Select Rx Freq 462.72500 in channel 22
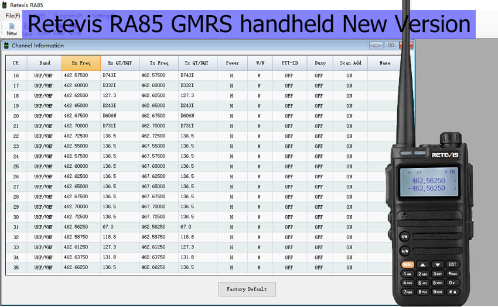 81,136
